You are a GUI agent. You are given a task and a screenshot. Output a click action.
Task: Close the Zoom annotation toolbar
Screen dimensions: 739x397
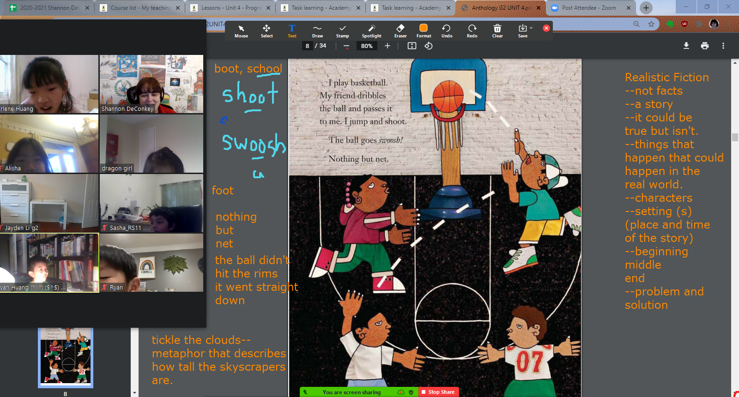pyautogui.click(x=546, y=28)
